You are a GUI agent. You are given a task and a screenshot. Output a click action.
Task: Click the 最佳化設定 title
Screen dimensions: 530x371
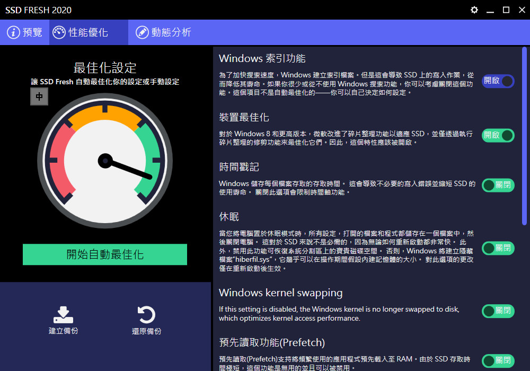pyautogui.click(x=105, y=68)
